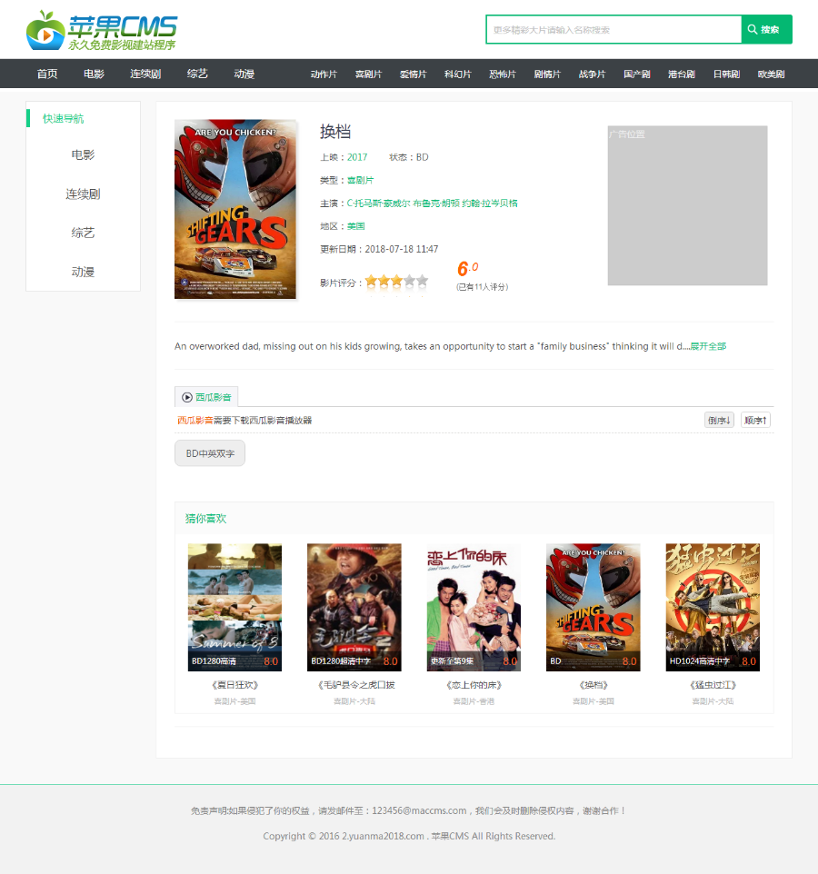Click the 《恋上你的床》 title link
This screenshot has width=818, height=874.
474,685
